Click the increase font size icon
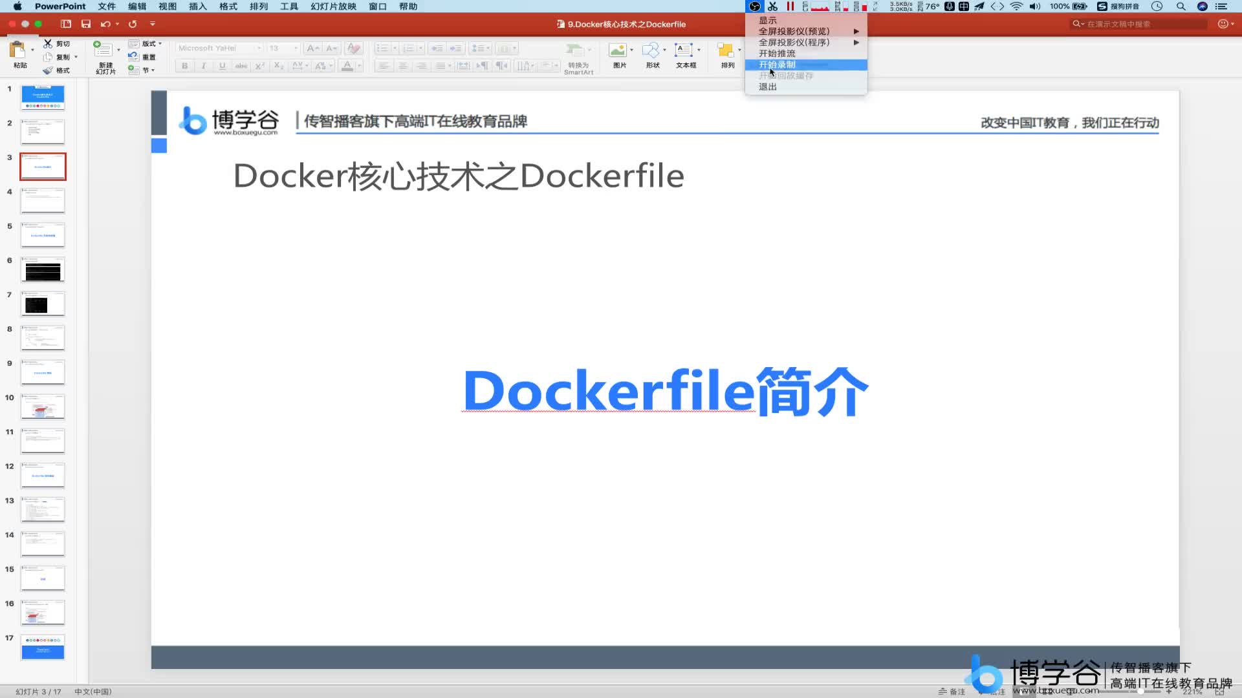1242x698 pixels. pos(312,48)
